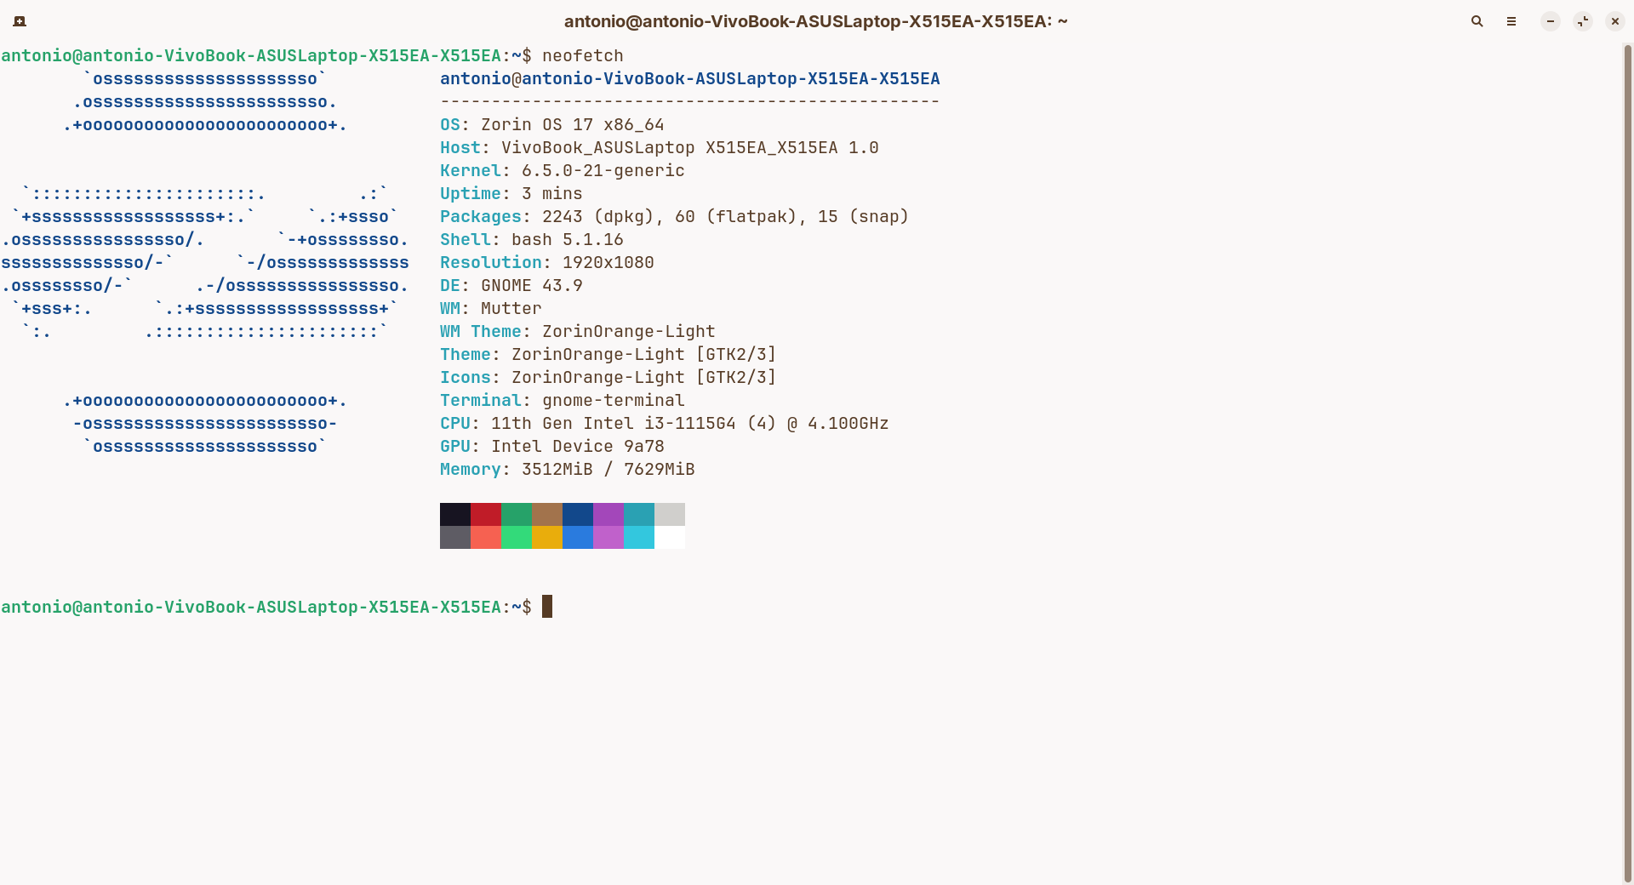Click the terminal cursor at the bottom prompt

547,607
